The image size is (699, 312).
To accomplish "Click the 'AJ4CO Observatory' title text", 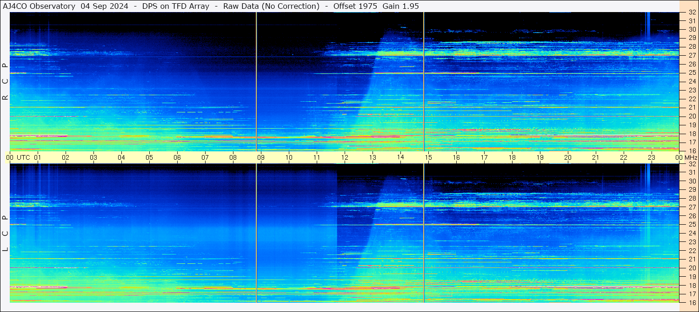I will 39,6.
